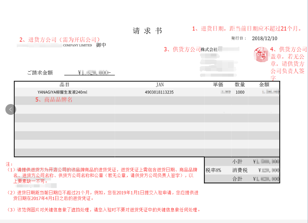Click the ご請求金額 label
308x223 pixels.
tap(40, 73)
